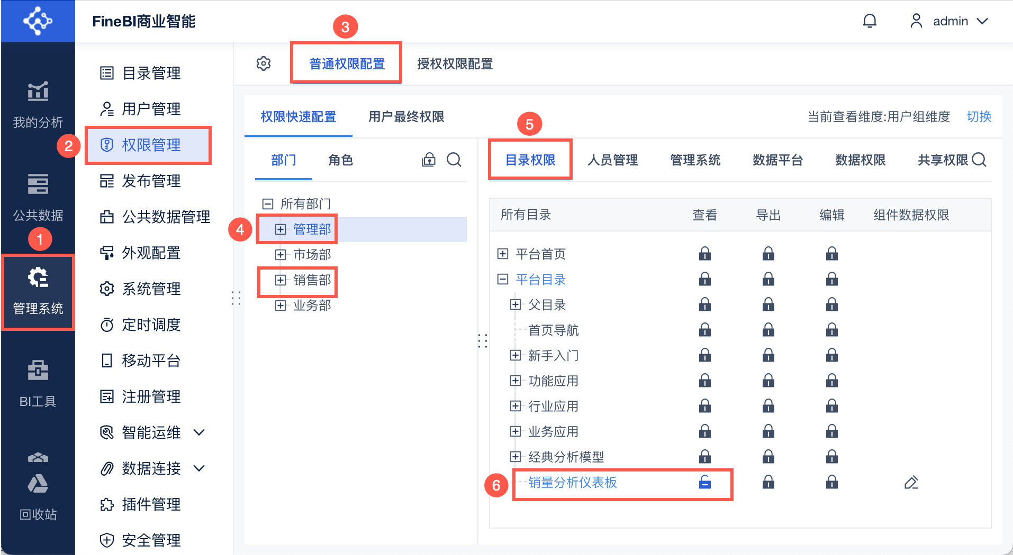1013x555 pixels.
Task: Click the search icon in the department panel
Action: [x=454, y=160]
